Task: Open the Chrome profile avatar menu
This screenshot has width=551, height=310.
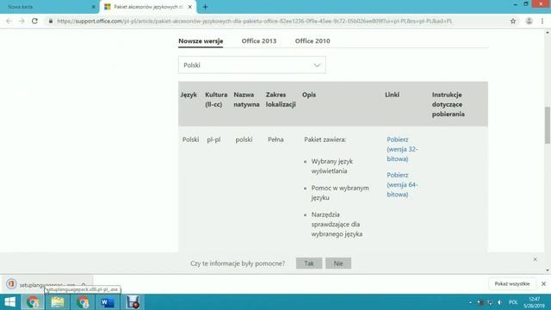Action: tap(529, 21)
